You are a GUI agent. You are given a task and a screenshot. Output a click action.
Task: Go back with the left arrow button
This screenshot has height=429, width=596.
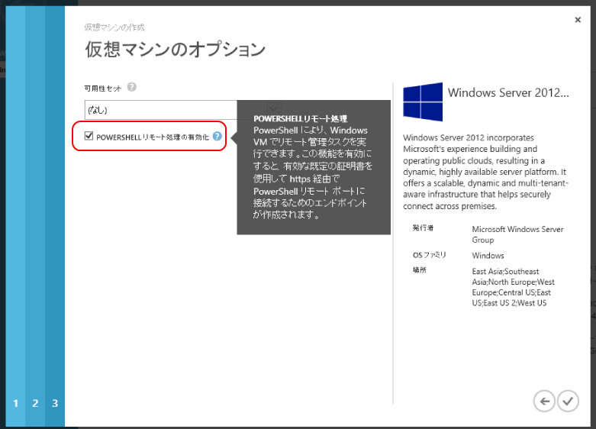pyautogui.click(x=544, y=401)
